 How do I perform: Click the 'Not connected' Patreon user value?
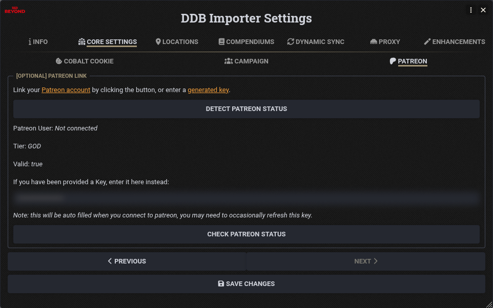click(76, 128)
